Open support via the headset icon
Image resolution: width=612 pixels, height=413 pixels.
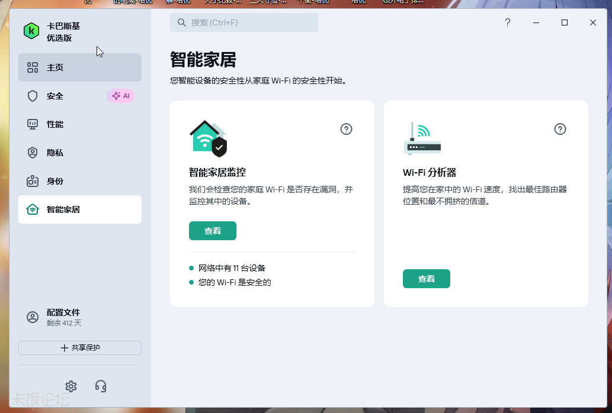(x=101, y=386)
